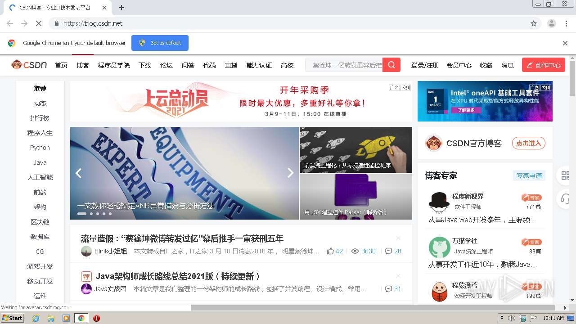Dismiss the 流量造假 article with X
576x324 pixels.
[x=398, y=238]
